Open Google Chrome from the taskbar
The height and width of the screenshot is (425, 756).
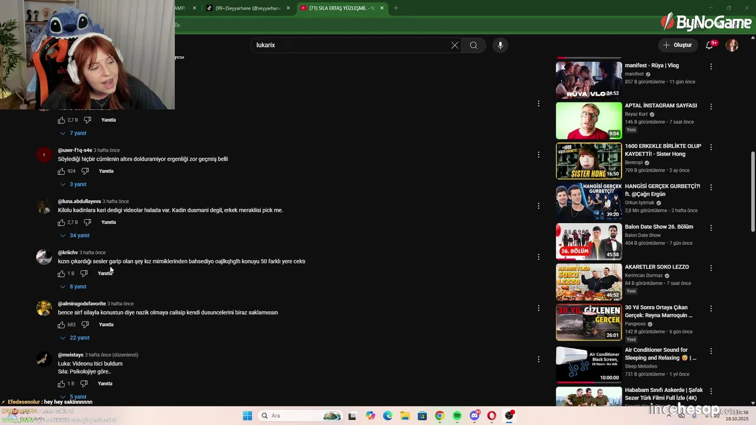point(439,416)
